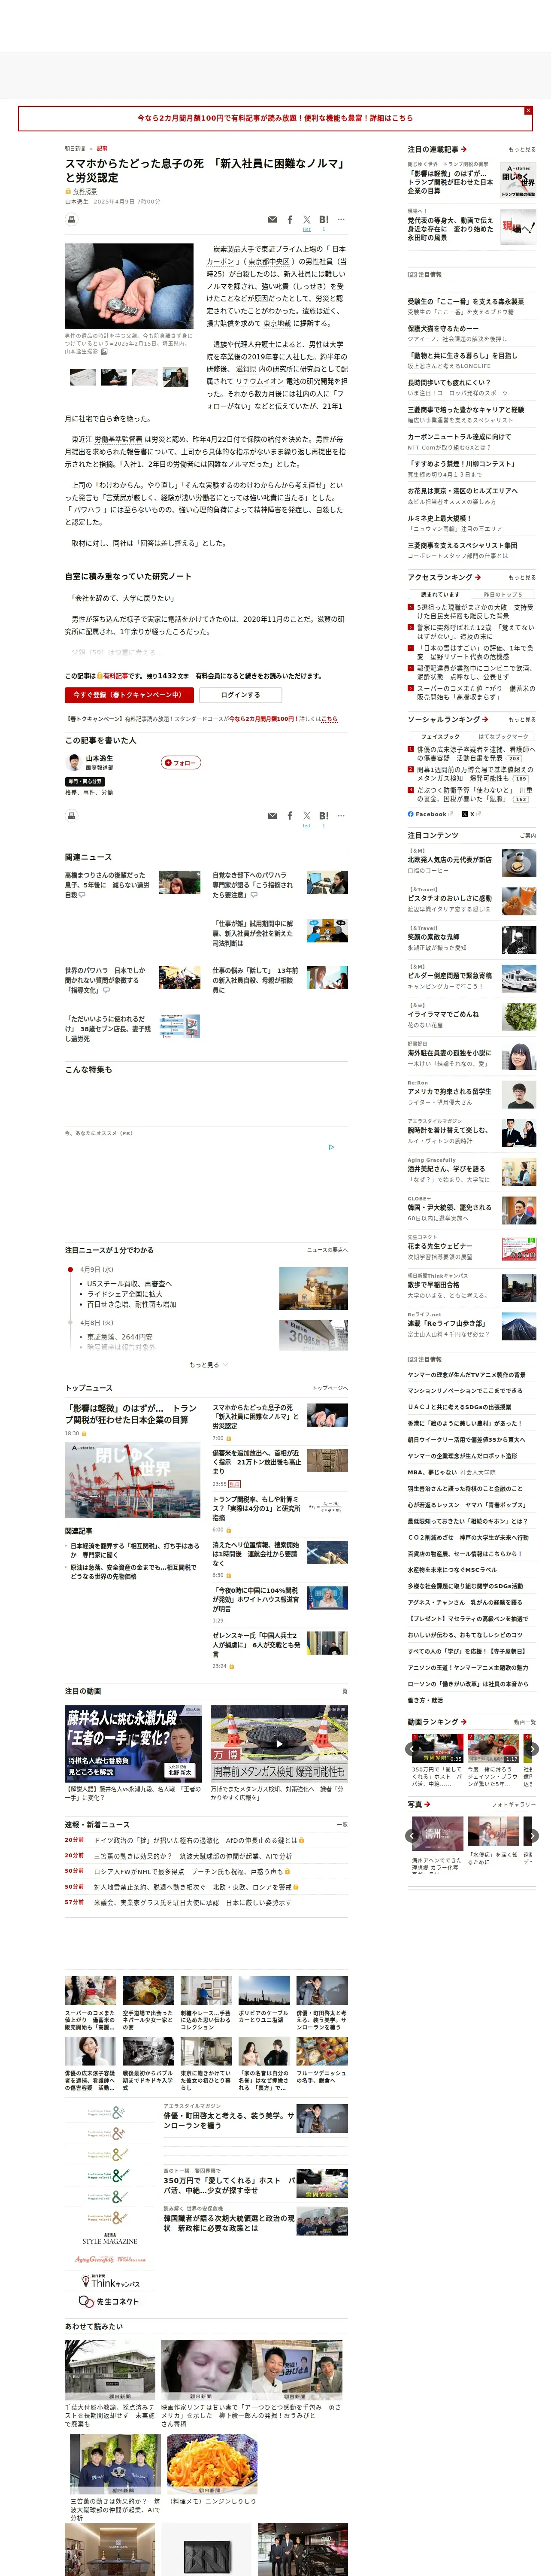Show next photos in 写真 carousel
Viewport: 551px width, 2576px height.
(532, 1835)
